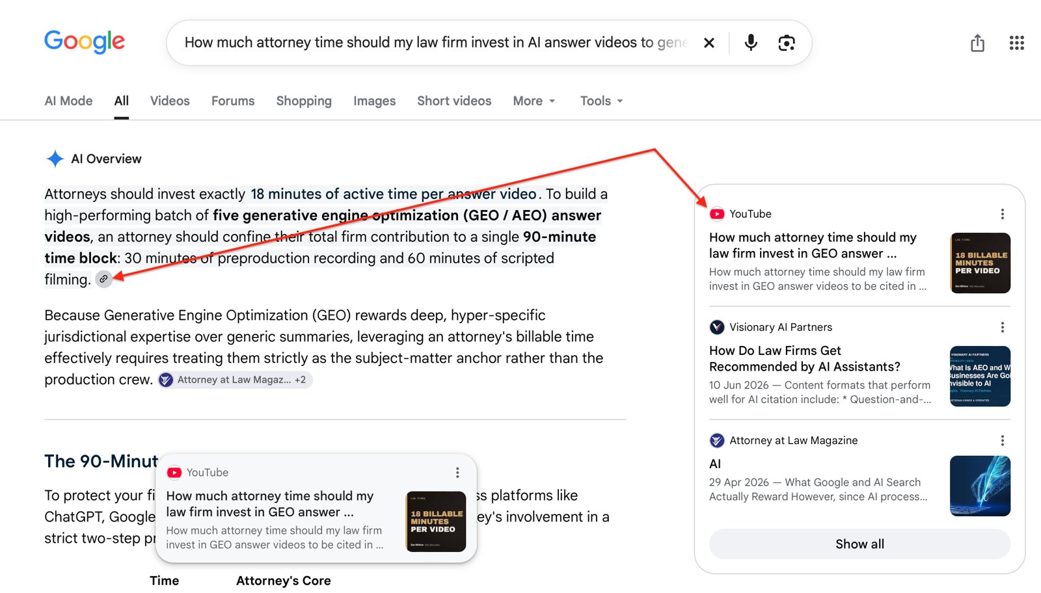This screenshot has height=593, width=1041.
Task: Open options menu for Visionary AI Partners card
Action: (x=1003, y=327)
